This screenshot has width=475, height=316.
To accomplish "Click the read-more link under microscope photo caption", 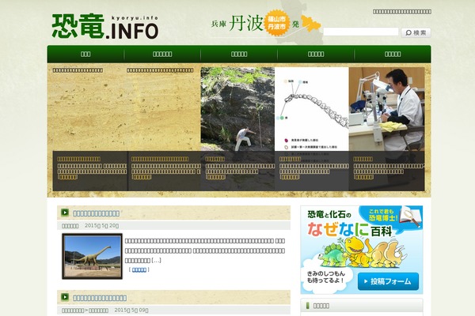I will click(363, 177).
